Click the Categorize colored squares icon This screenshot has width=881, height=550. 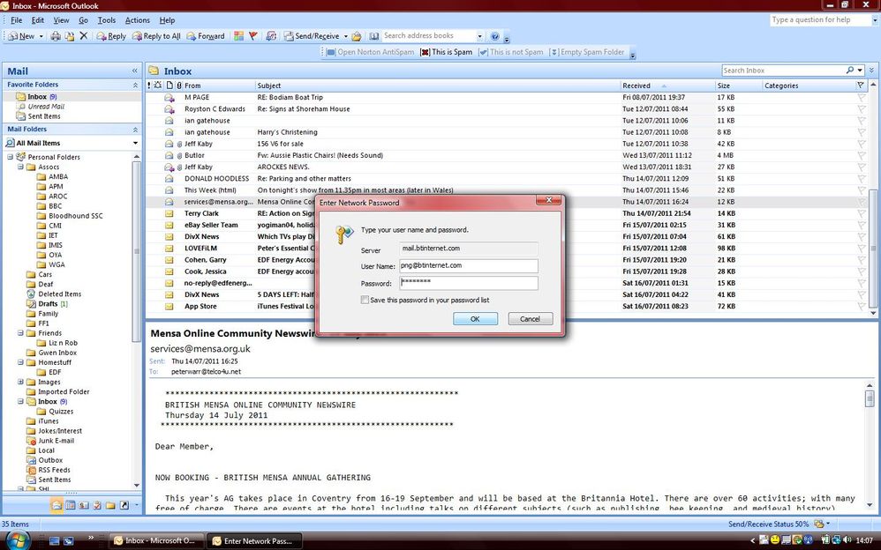tap(239, 36)
